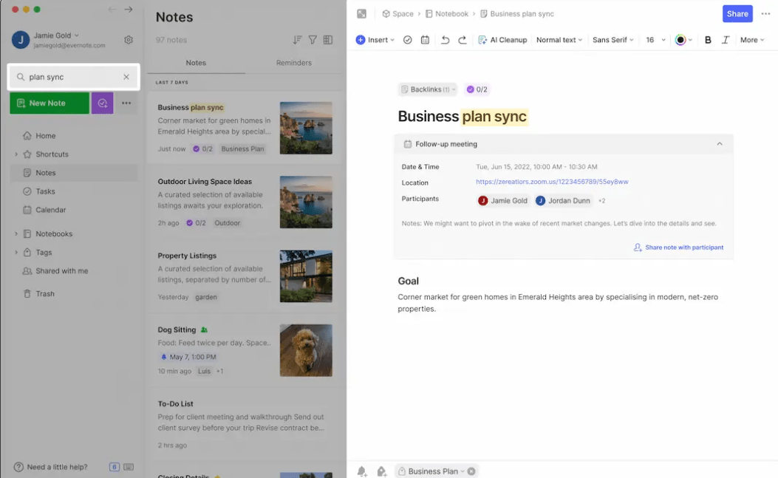Open the Property Listings note
The image size is (778, 478).
coord(245,276)
